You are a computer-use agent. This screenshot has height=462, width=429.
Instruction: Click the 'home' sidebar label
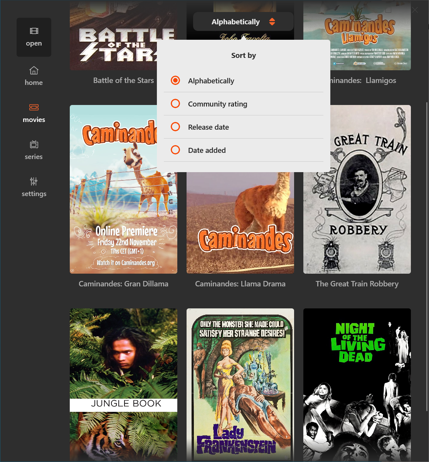pyautogui.click(x=34, y=83)
